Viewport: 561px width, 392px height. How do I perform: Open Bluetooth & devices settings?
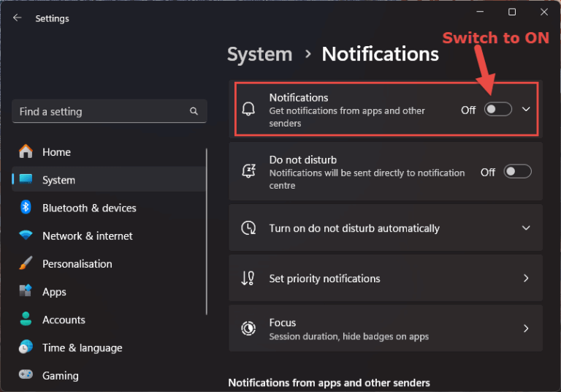(109, 208)
